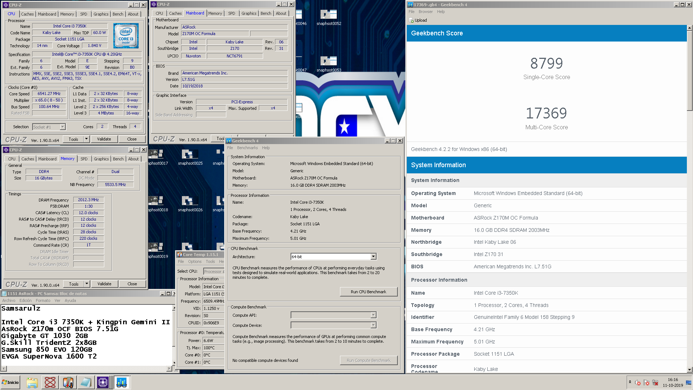Select the snaphsot0017 desktop file
The height and width of the screenshot is (390, 693).
158,157
